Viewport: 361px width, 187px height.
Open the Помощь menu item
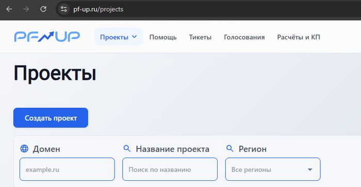pyautogui.click(x=163, y=37)
